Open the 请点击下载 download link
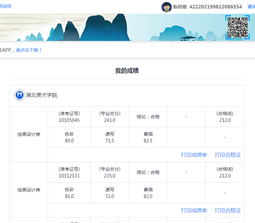The image size is (255, 223). coord(29,50)
